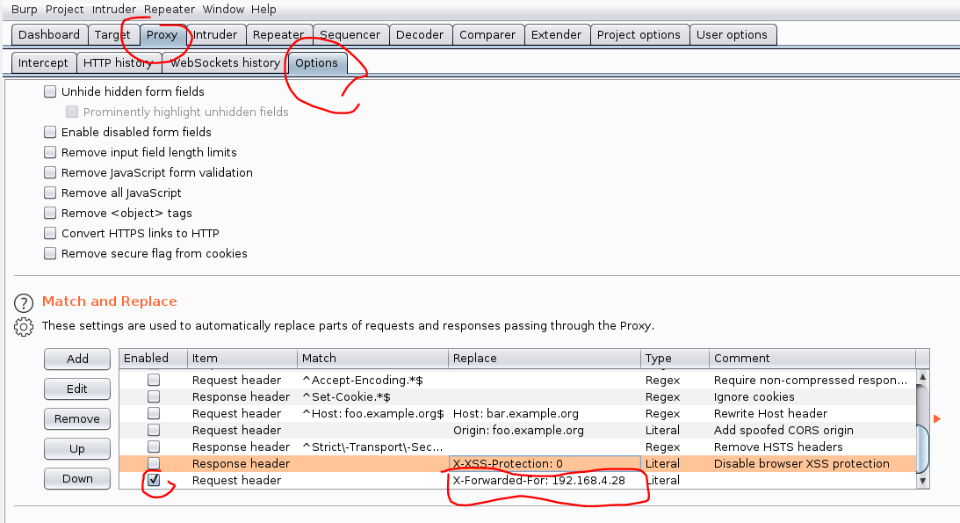Sort table by Comment column header
The width and height of the screenshot is (960, 523).
[x=812, y=359]
